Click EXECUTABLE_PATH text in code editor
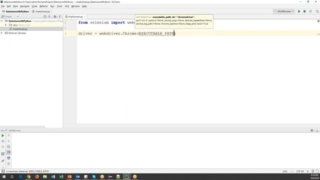The image size is (320, 180). (x=156, y=33)
